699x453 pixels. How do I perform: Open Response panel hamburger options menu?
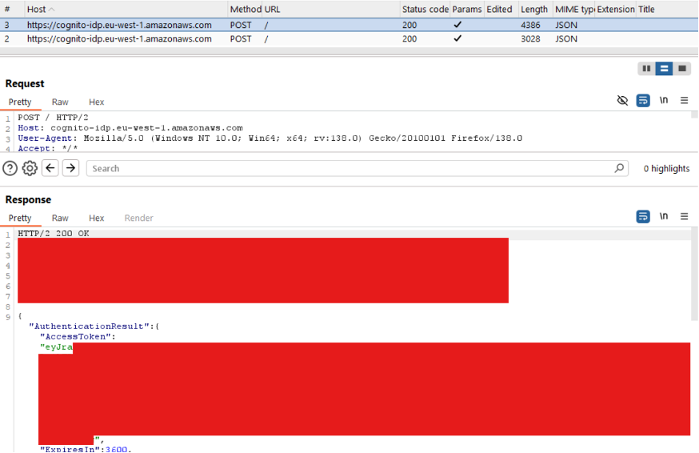point(685,216)
